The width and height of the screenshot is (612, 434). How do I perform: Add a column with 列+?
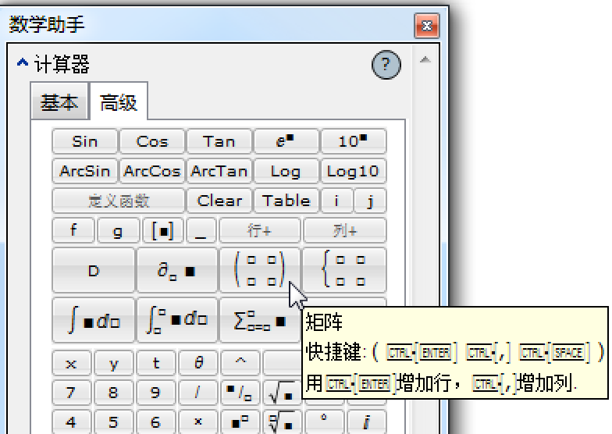click(x=345, y=231)
